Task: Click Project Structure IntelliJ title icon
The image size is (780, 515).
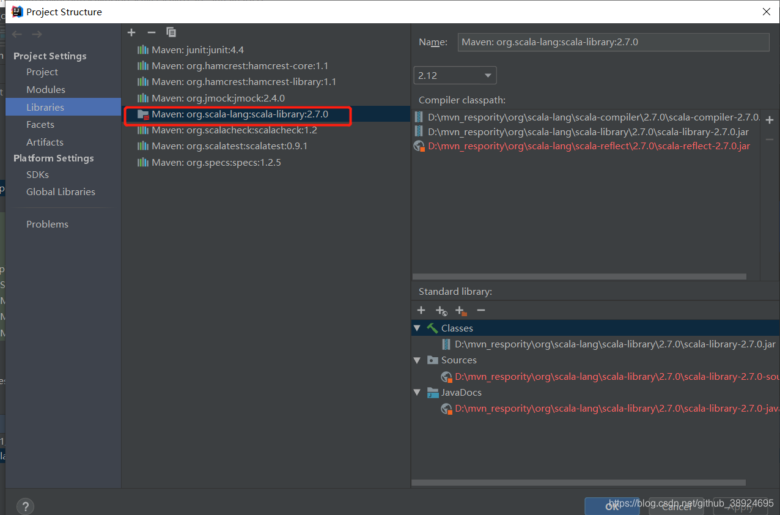Action: (17, 12)
